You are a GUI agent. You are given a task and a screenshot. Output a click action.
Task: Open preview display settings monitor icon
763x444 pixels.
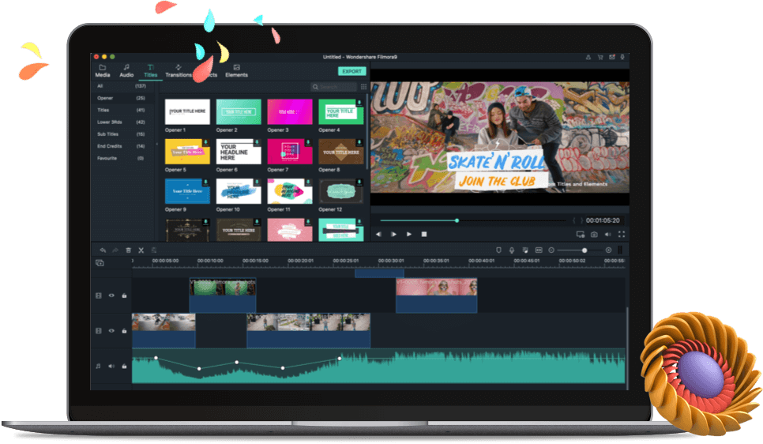coord(580,234)
